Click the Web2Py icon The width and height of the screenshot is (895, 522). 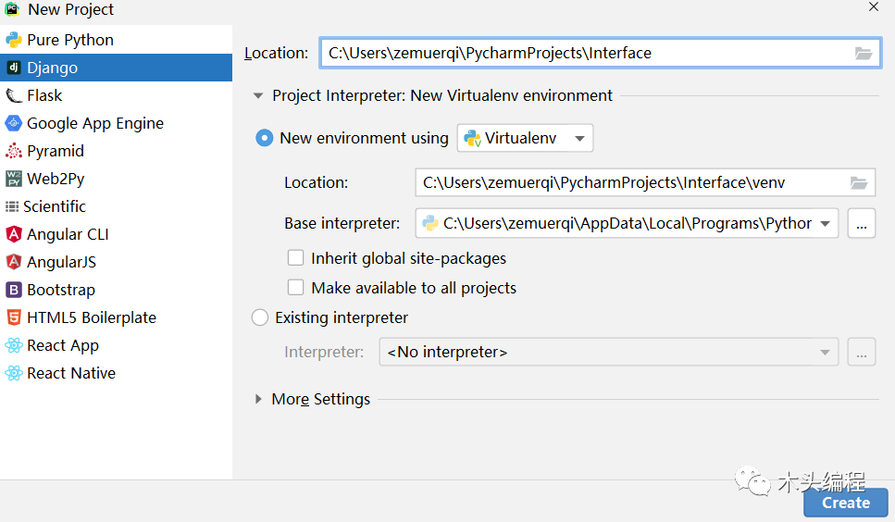13,179
